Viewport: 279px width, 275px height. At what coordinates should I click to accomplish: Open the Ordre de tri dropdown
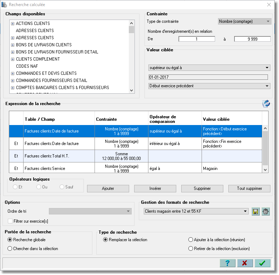pyautogui.click(x=90, y=211)
